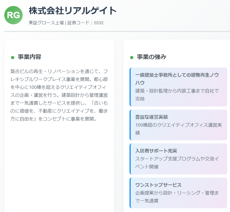Click the 築古ビルの再生 business description paragraph
Screen dimensions: 230x212
point(59,95)
